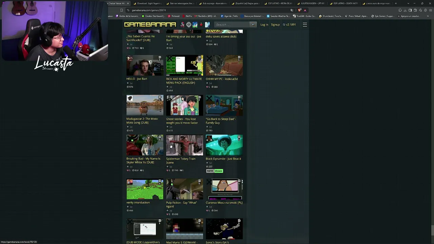Click the Signup link
Viewport: 434px width, 244px height.
275,25
